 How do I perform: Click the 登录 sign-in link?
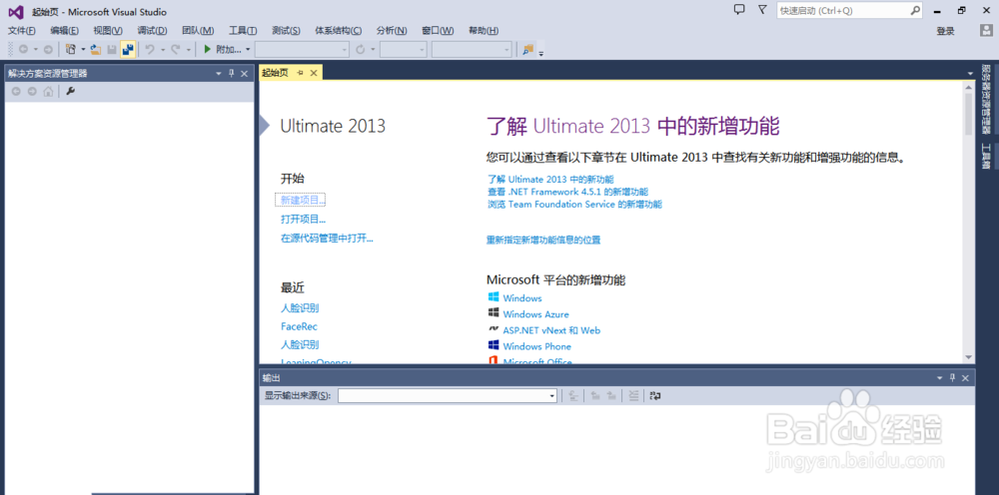[x=945, y=31]
